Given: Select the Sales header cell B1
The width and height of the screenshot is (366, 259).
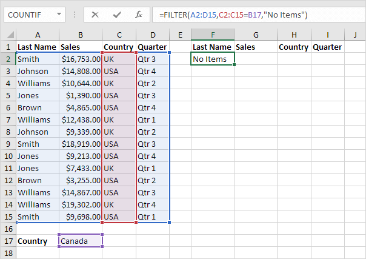Looking at the screenshot, I should 81,47.
